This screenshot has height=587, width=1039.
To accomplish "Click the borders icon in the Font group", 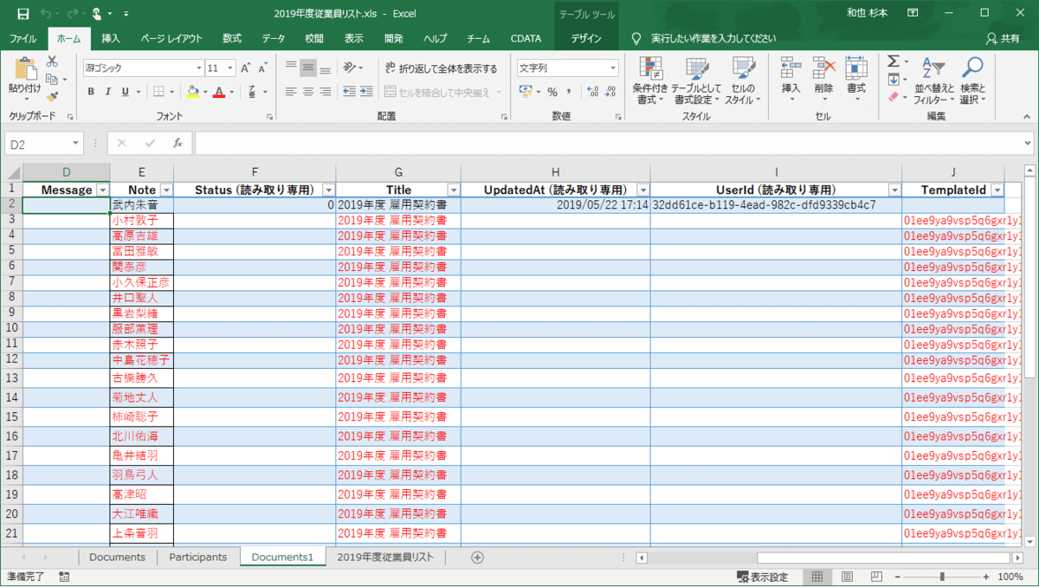I will pos(158,92).
